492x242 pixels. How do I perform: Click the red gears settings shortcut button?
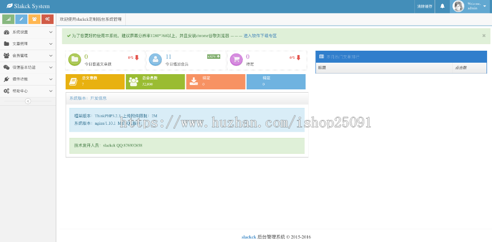(48, 19)
